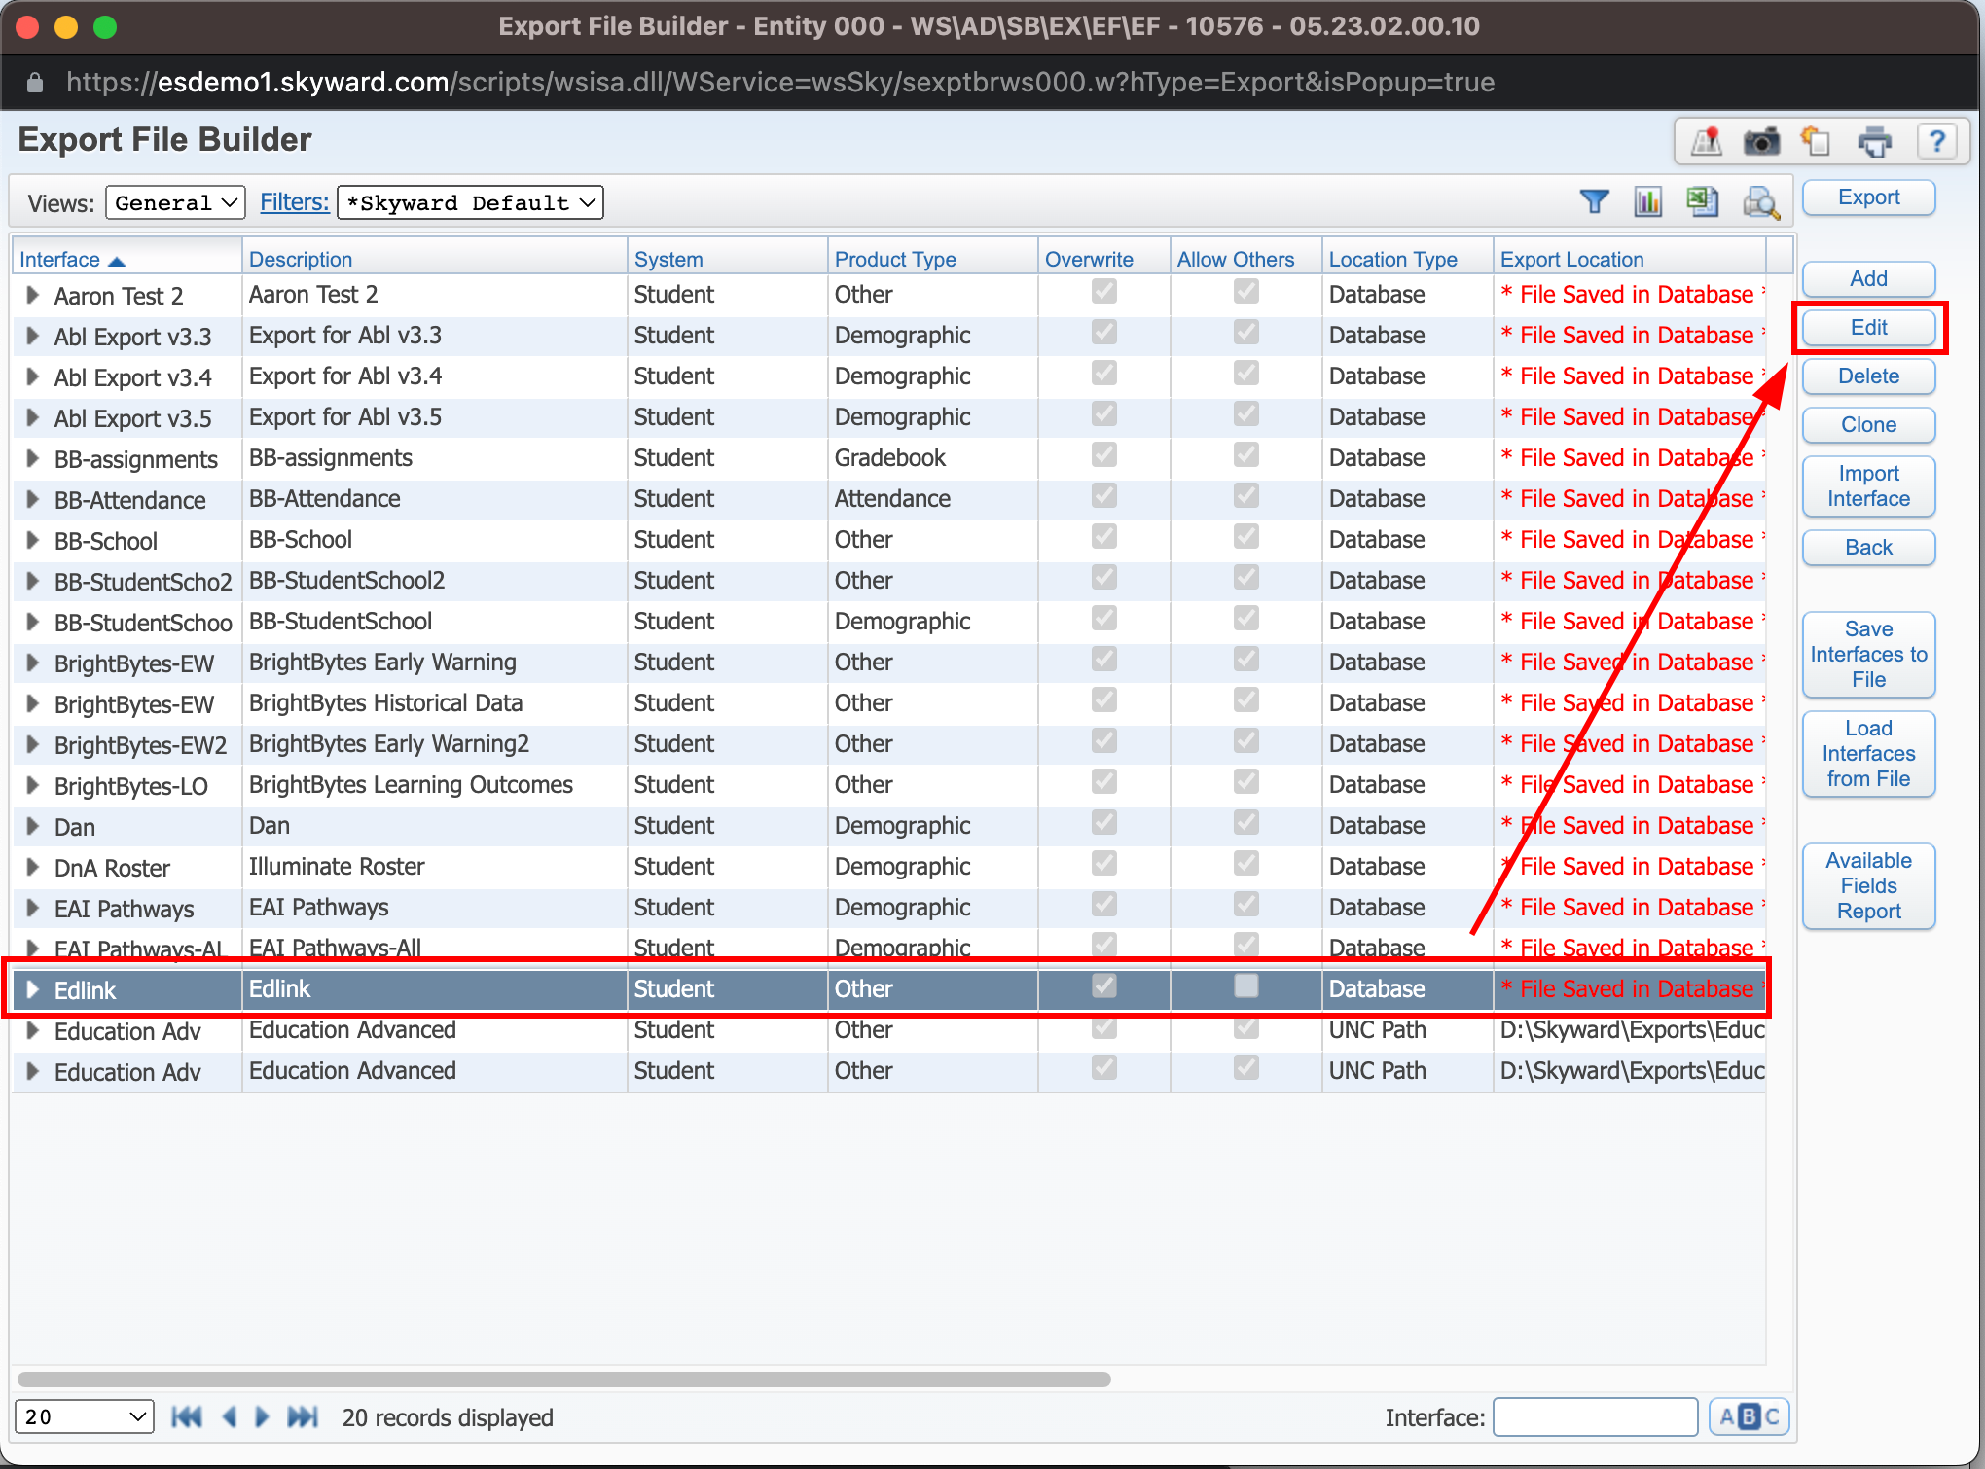Open the records per page dropdown
Viewport: 1985px width, 1469px height.
point(85,1416)
